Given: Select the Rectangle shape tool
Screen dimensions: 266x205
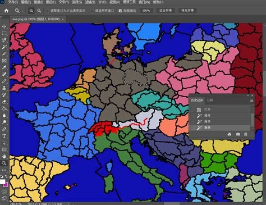Looking at the screenshot, I should (x=4, y=149).
